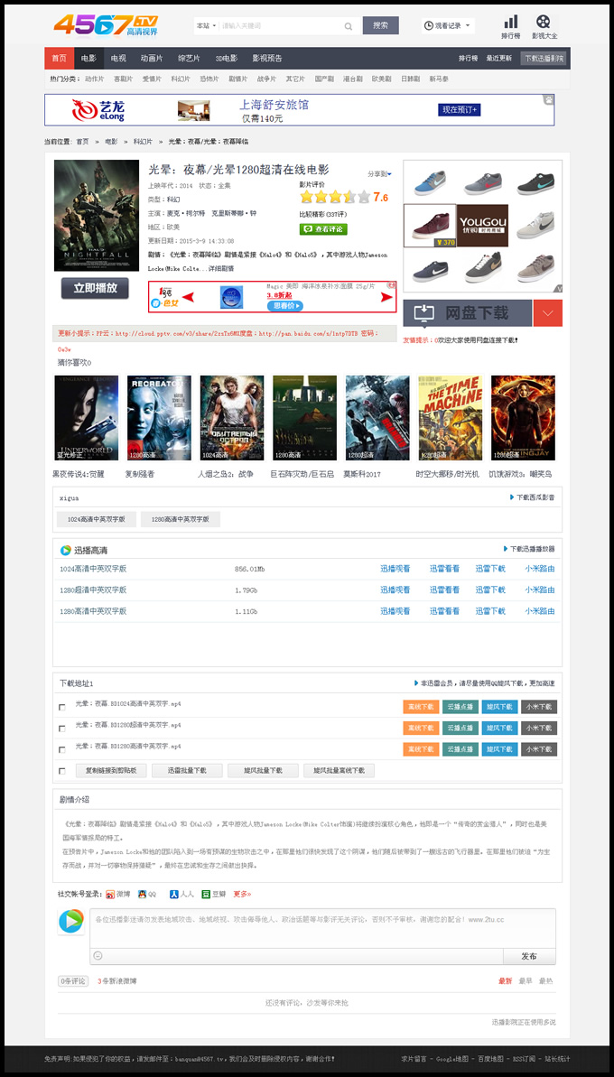Image resolution: width=614 pixels, height=1077 pixels.
Task: Open the 详细剧情 link
Action: (222, 268)
